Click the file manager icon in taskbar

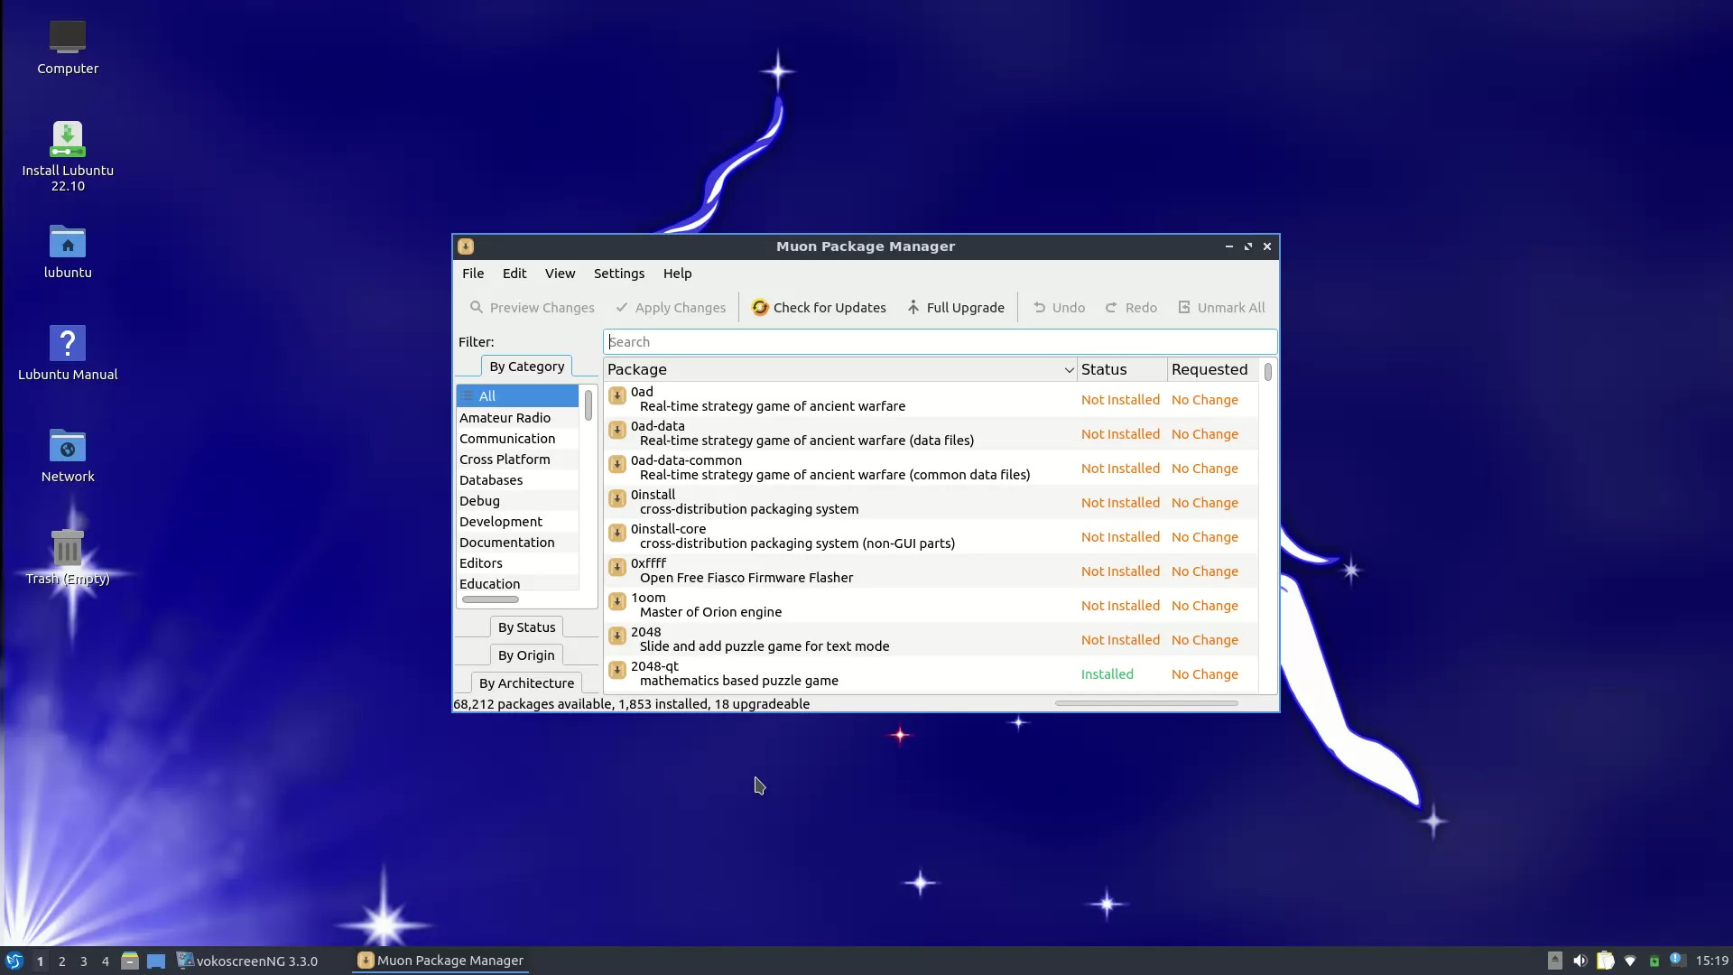tap(130, 961)
